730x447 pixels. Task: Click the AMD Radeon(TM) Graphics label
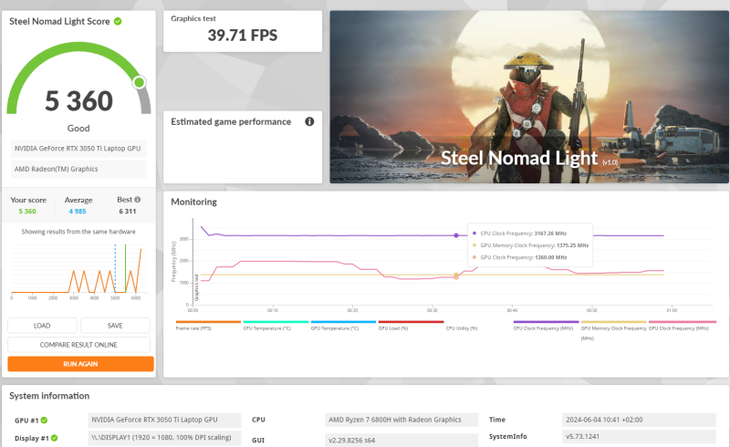tap(78, 169)
